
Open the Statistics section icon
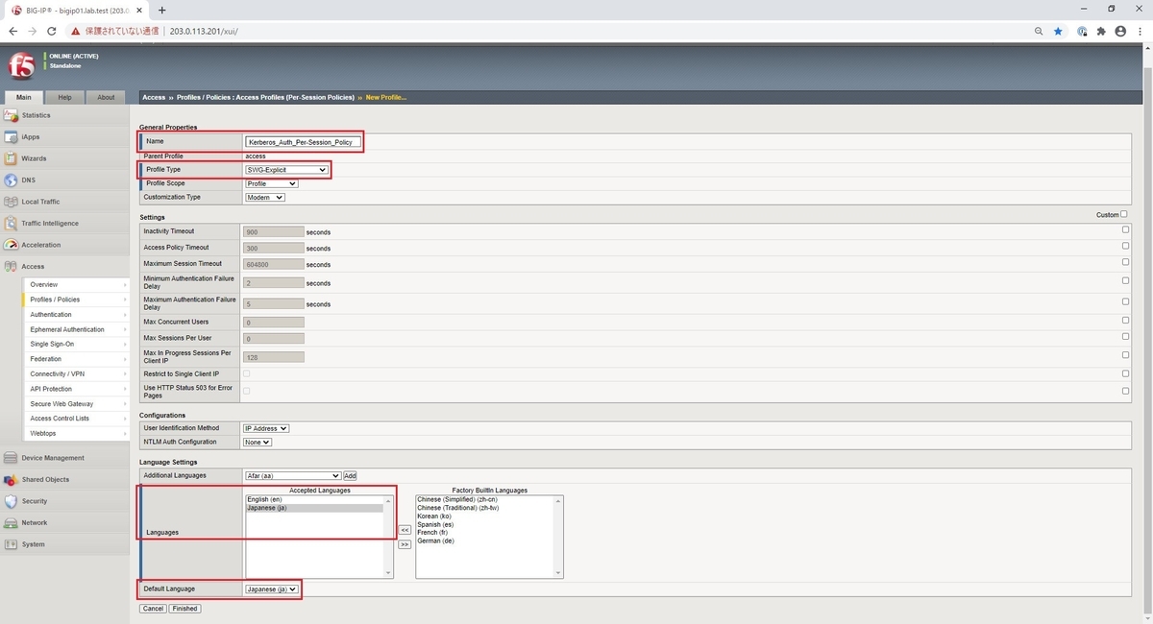click(11, 115)
